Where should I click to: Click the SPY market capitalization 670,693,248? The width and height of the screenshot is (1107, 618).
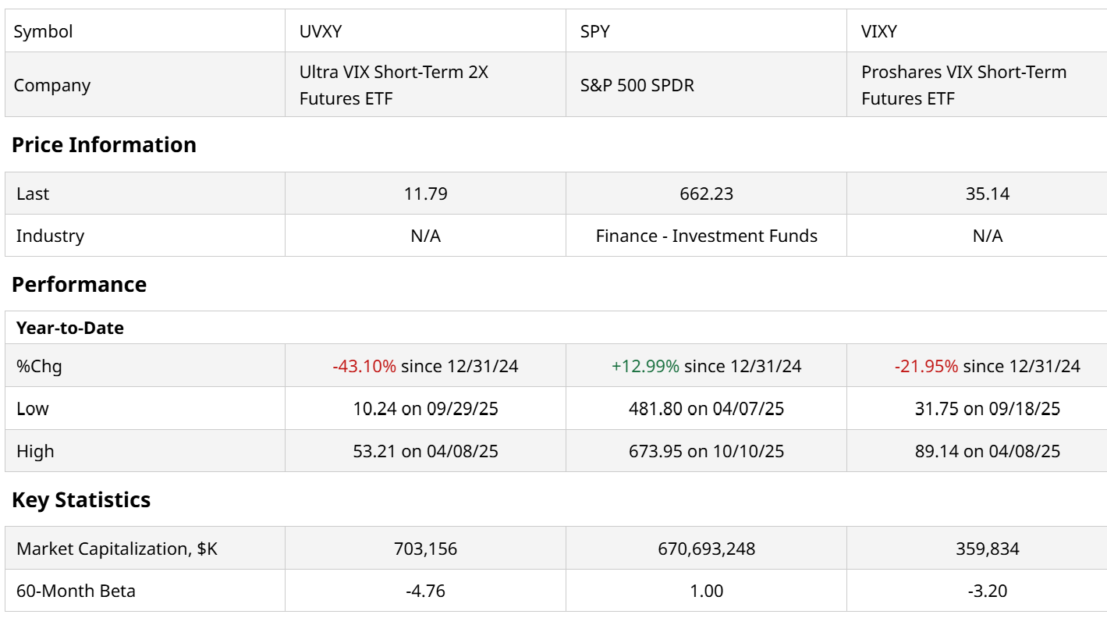point(706,549)
